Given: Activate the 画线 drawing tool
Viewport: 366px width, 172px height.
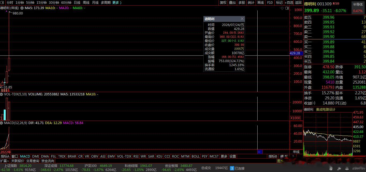Looking at the screenshot, I should click(261, 3).
